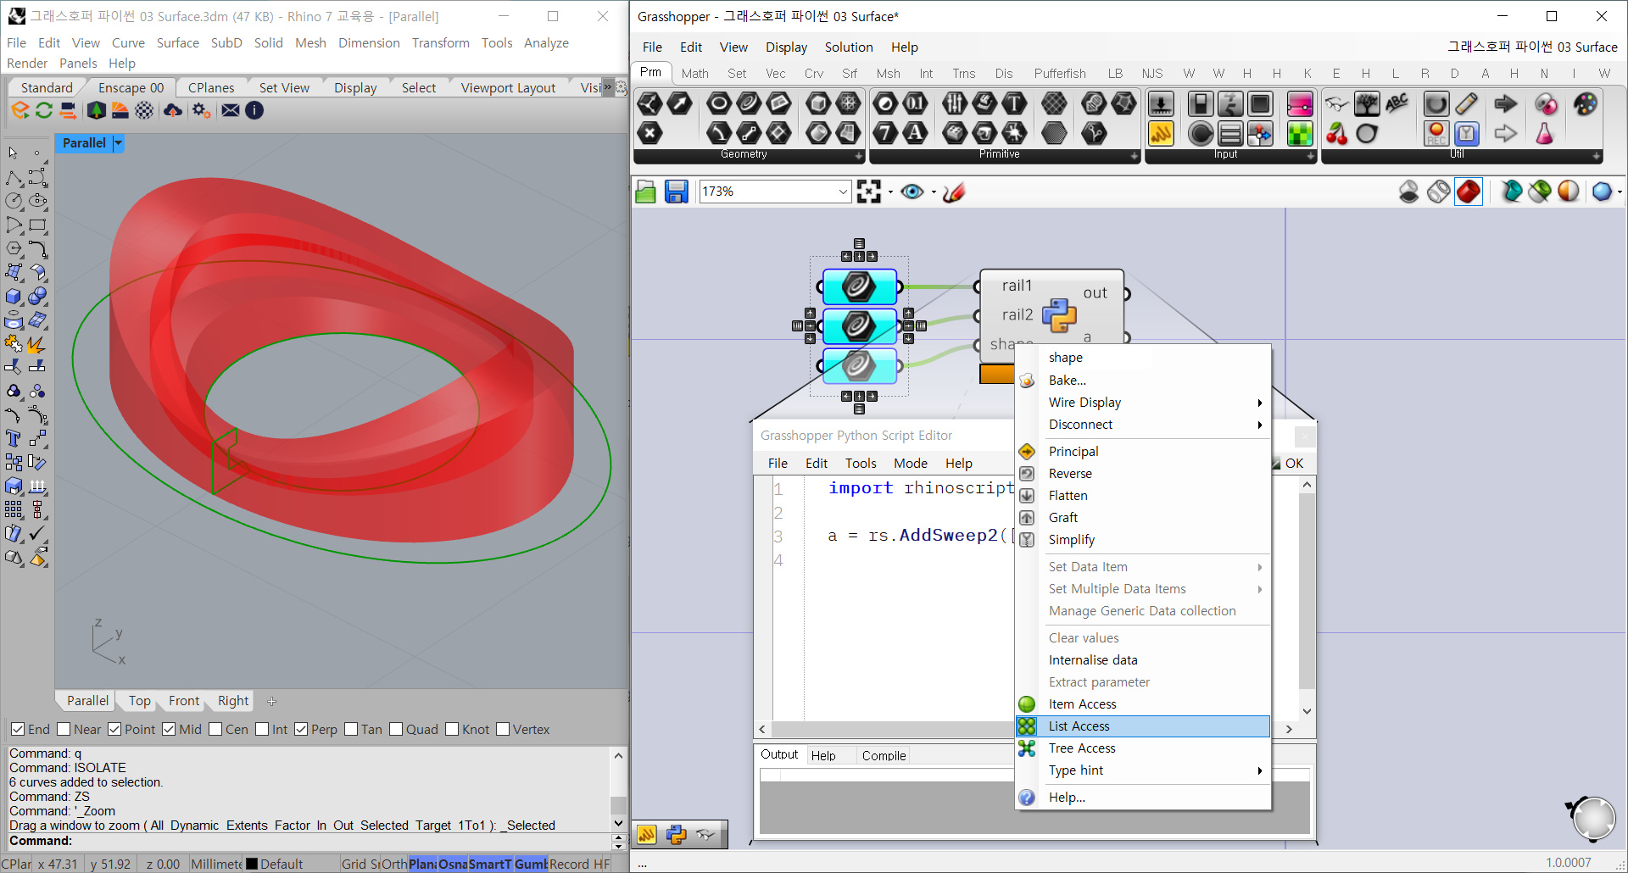Switch to Math ribbon tab
This screenshot has width=1628, height=873.
[x=694, y=74]
